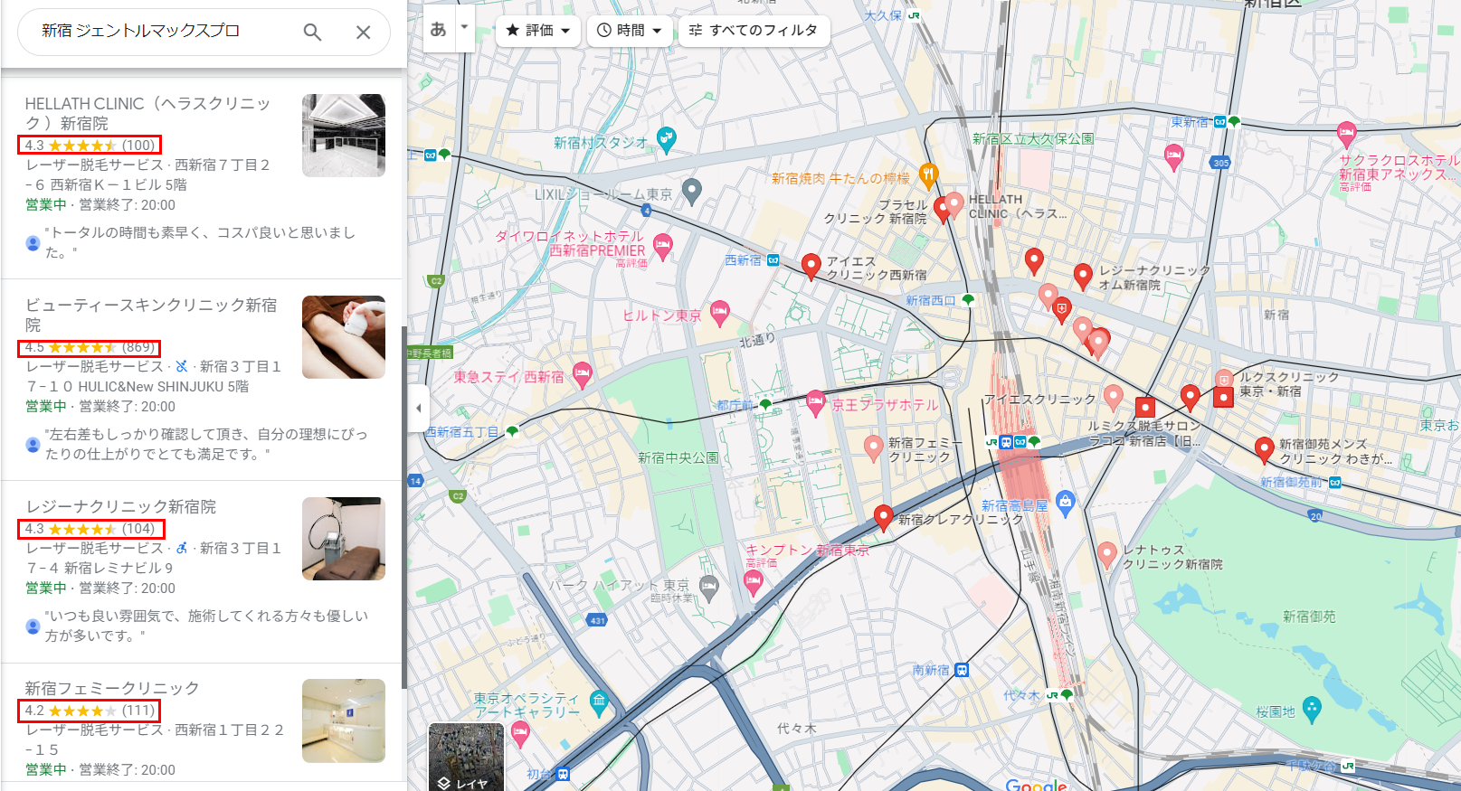Click the wheelchair icon in レジーナクリニック listing
1461x791 pixels.
coord(182,548)
